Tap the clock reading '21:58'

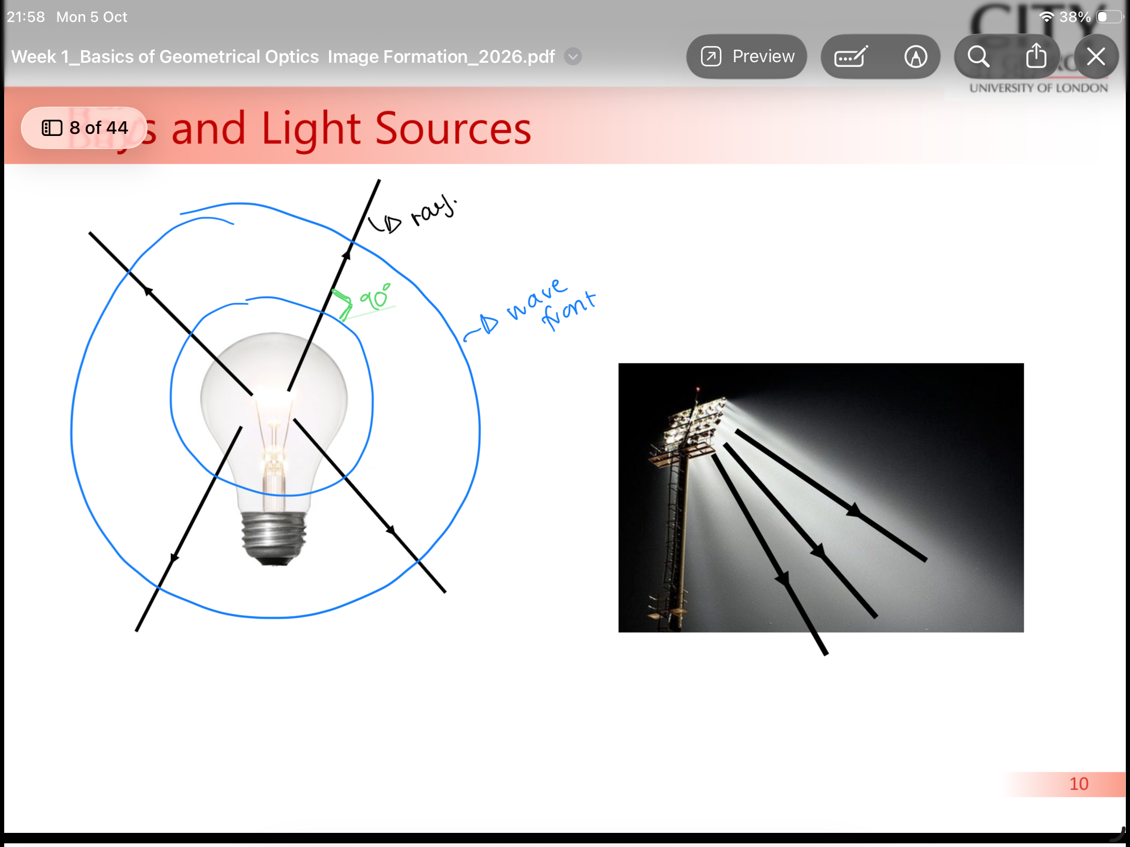26,17
